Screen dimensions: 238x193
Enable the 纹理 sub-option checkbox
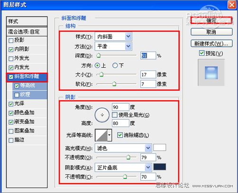click(17, 95)
